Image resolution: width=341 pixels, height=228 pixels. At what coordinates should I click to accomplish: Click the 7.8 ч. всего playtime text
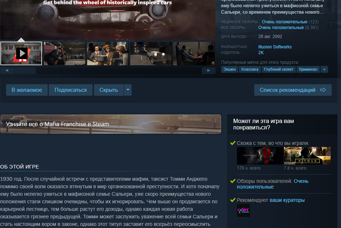coord(295,168)
